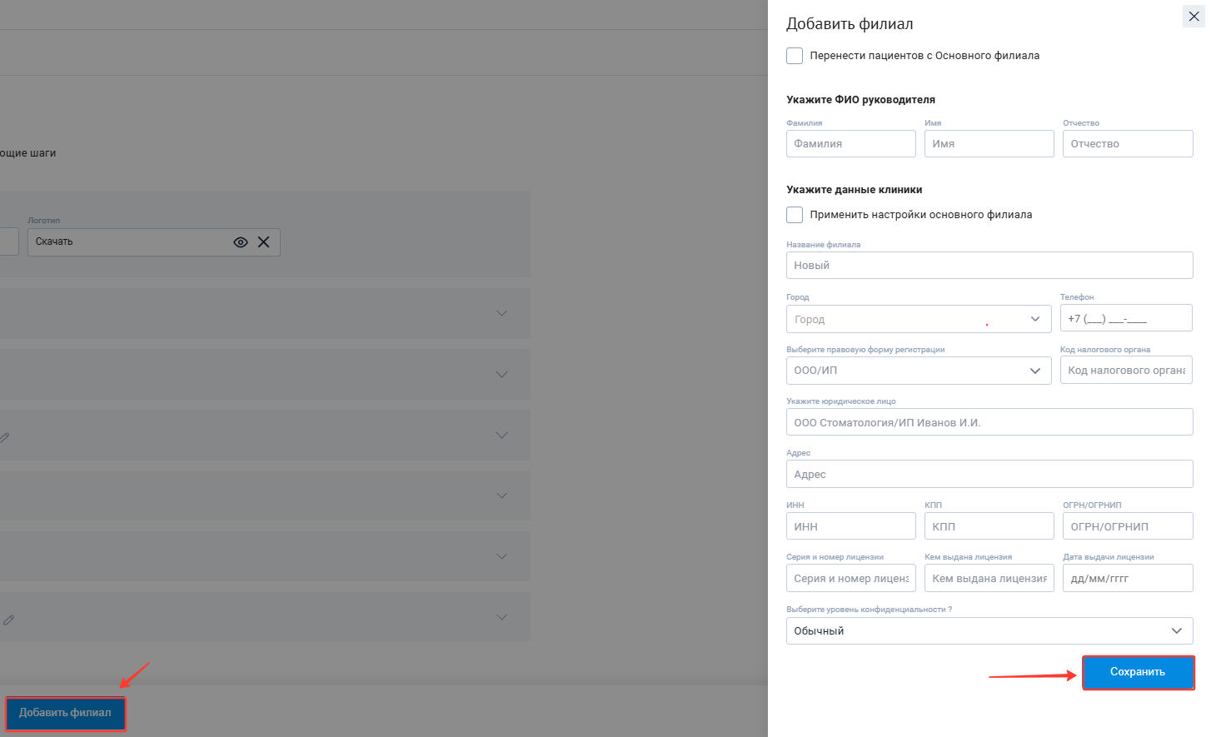Click the Название филиала text field

(x=989, y=266)
